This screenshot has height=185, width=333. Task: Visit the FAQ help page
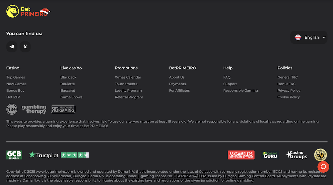click(x=227, y=77)
